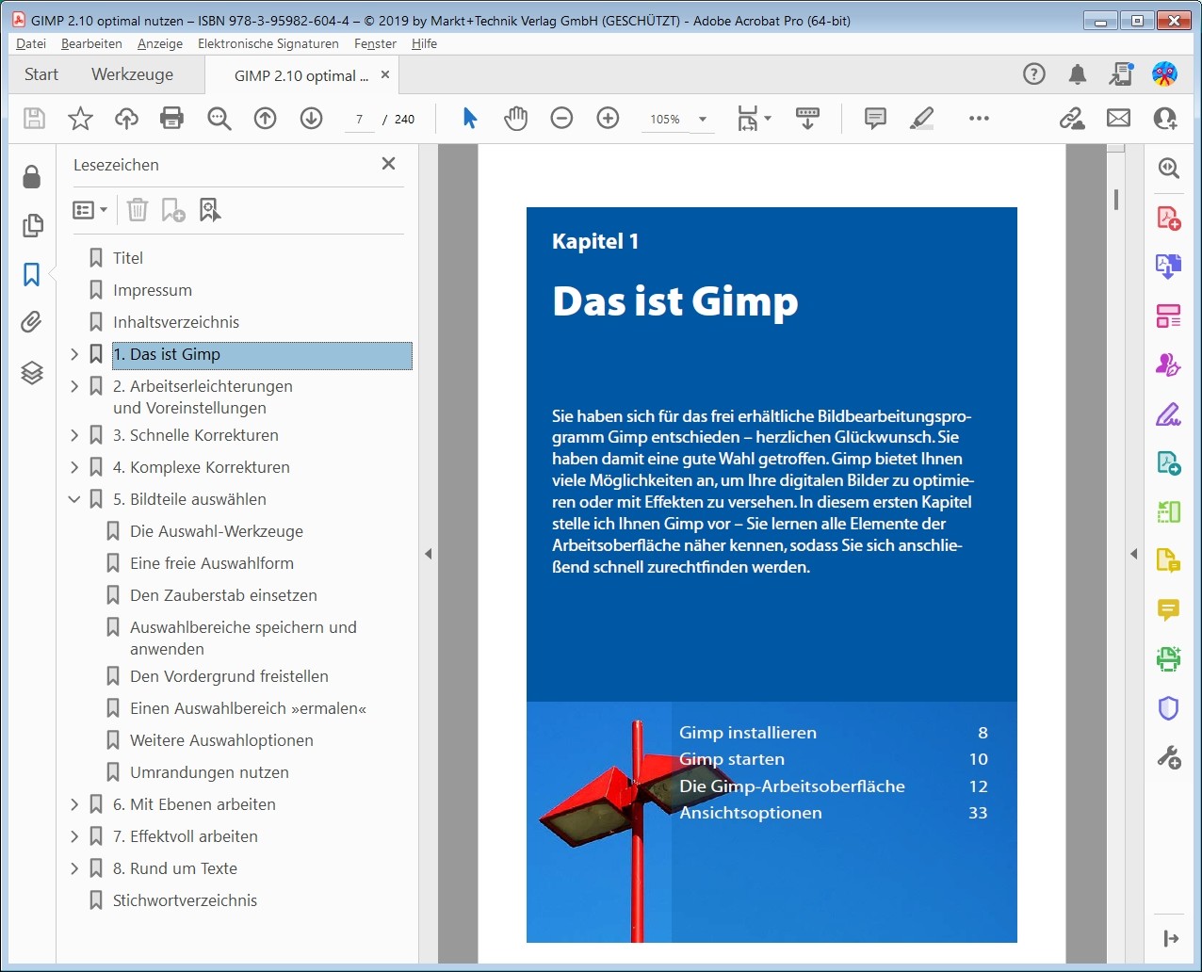Switch to the Start tab
1202x972 pixels.
click(x=41, y=74)
